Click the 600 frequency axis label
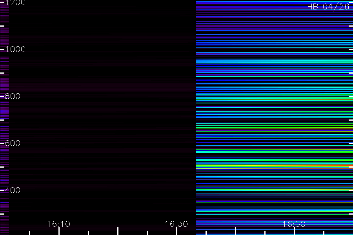Screen dimensions: 353x235 pos(13,143)
